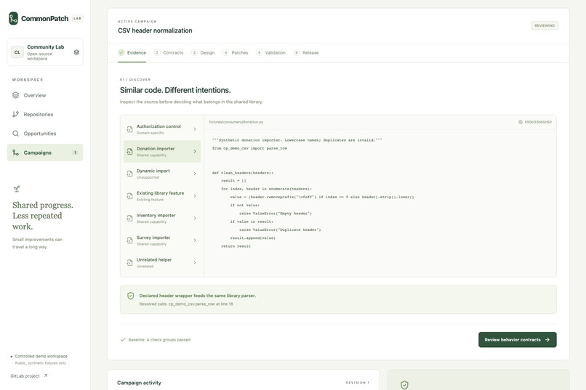Go to the Release step tab
Image resolution: width=586 pixels, height=390 pixels.
point(306,52)
